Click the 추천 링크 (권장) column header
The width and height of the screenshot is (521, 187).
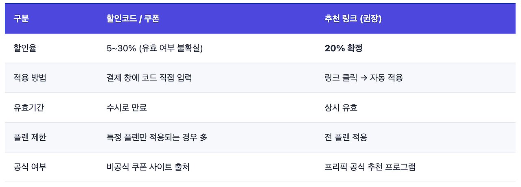[353, 19]
